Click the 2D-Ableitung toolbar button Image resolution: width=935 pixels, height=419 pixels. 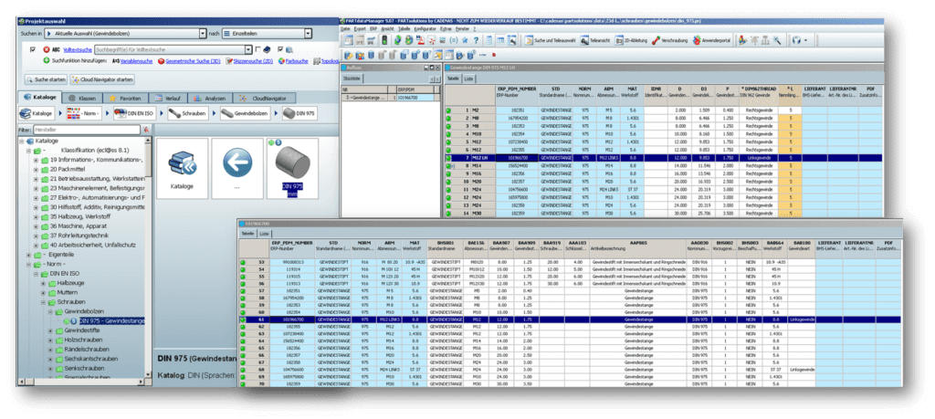pyautogui.click(x=632, y=40)
